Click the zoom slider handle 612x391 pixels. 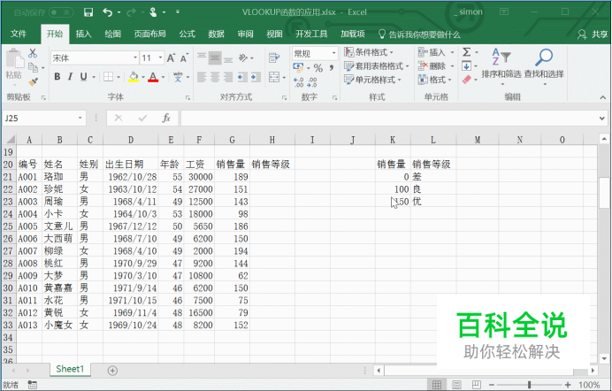pyautogui.click(x=529, y=385)
